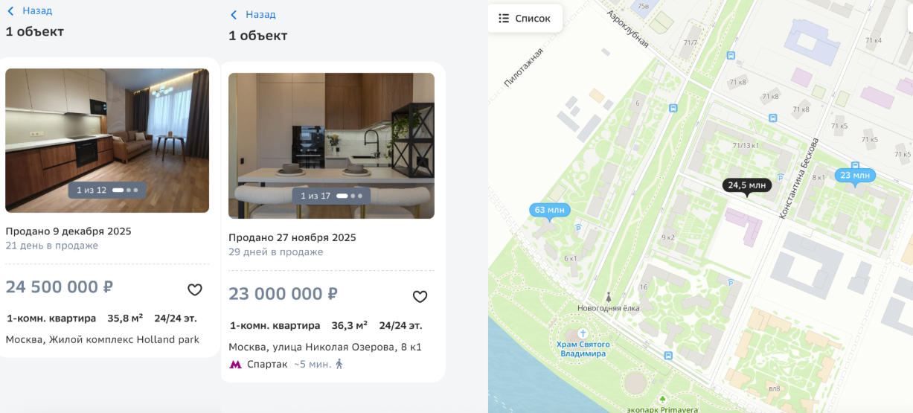Go back using left panel Назад chevron
This screenshot has height=413, width=913.
tap(10, 11)
